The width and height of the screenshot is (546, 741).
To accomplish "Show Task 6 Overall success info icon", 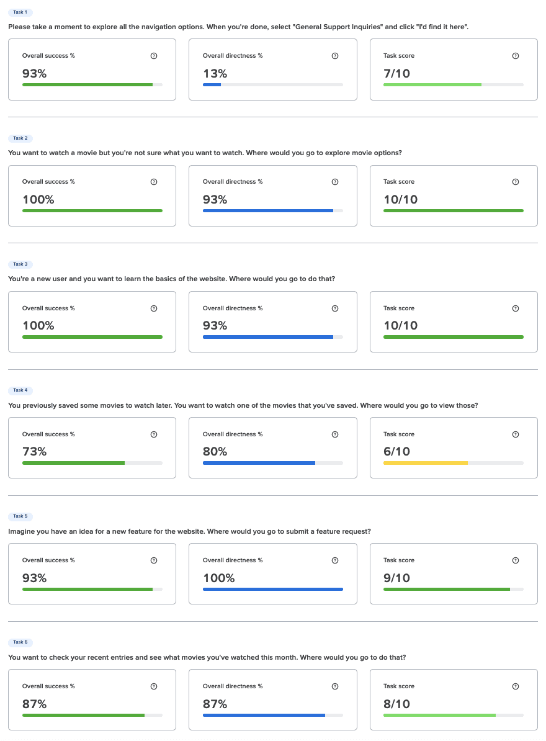I will pyautogui.click(x=153, y=686).
